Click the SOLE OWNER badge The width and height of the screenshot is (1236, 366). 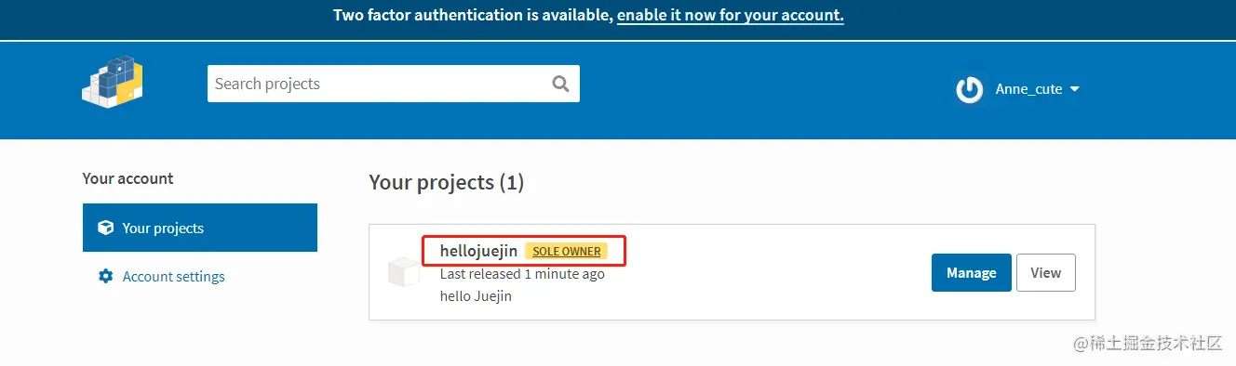(x=567, y=251)
